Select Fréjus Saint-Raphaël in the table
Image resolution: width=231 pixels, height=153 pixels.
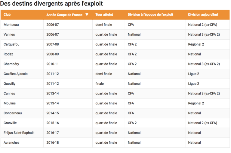pos(19,133)
